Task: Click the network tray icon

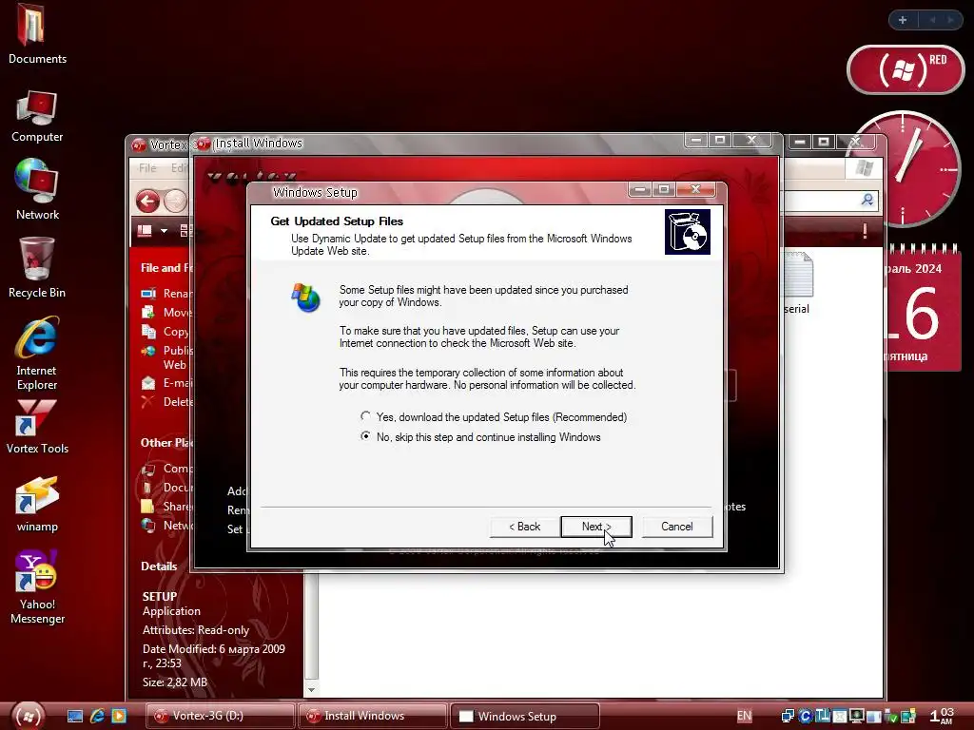Action: (x=788, y=717)
